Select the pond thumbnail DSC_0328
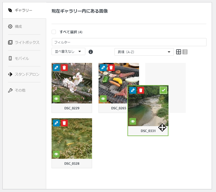216x192 pixels. pos(72,139)
